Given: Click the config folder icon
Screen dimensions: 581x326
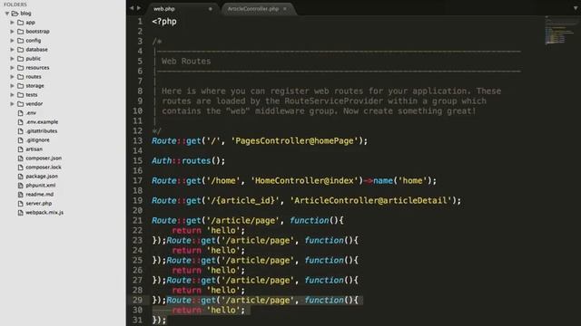Looking at the screenshot, I should tap(21, 41).
